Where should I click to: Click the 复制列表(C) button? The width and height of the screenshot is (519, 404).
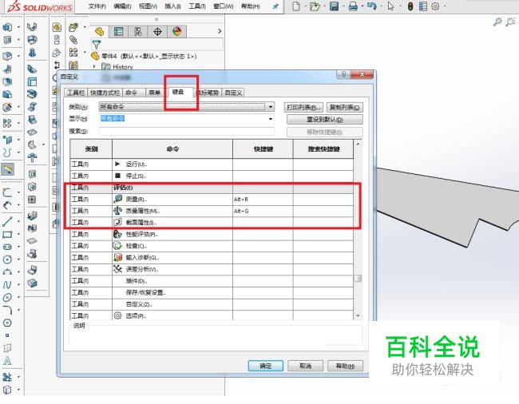point(344,107)
